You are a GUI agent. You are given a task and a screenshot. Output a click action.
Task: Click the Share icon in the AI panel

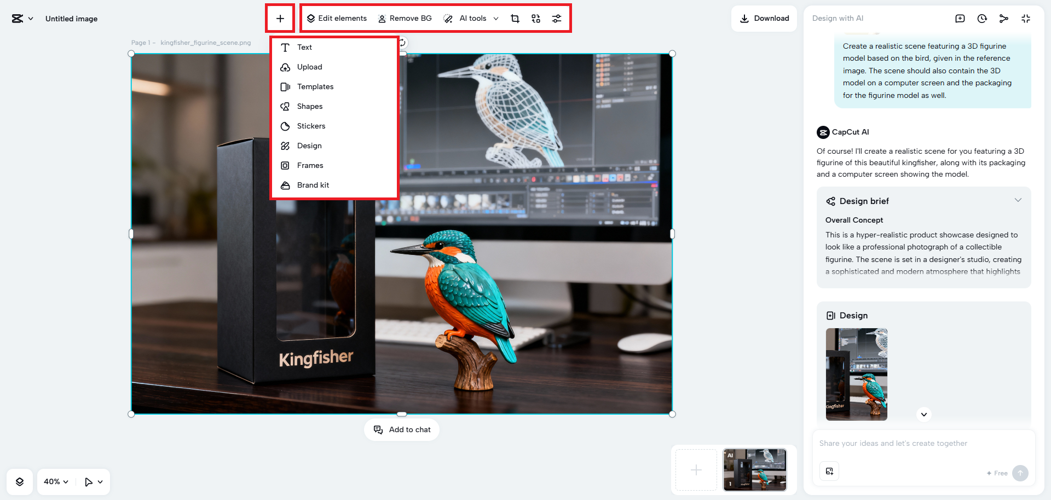(x=1004, y=18)
